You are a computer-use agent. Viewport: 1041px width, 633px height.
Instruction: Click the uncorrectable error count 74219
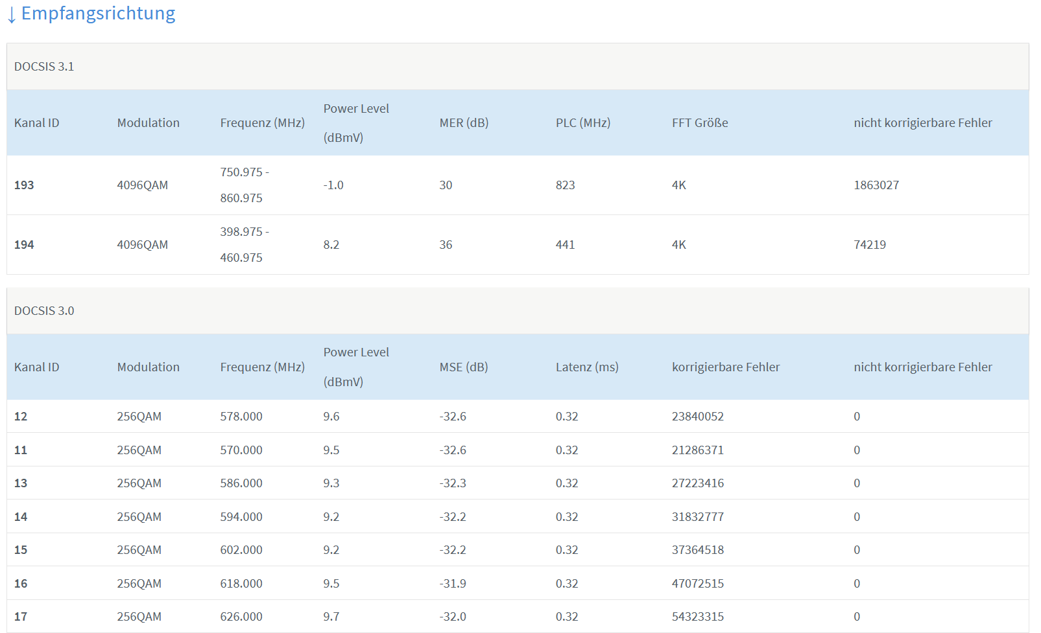click(x=870, y=245)
